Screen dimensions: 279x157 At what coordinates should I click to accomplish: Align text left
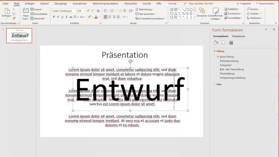(105, 17)
